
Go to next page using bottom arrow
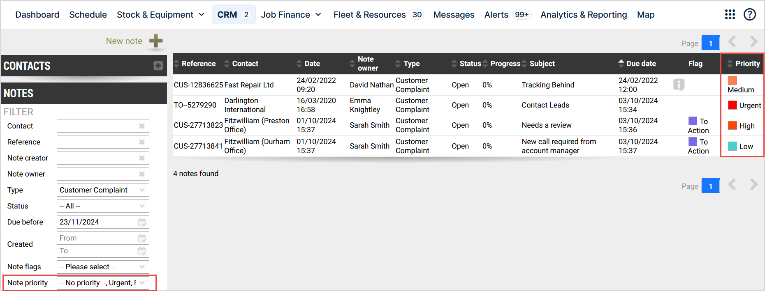753,185
